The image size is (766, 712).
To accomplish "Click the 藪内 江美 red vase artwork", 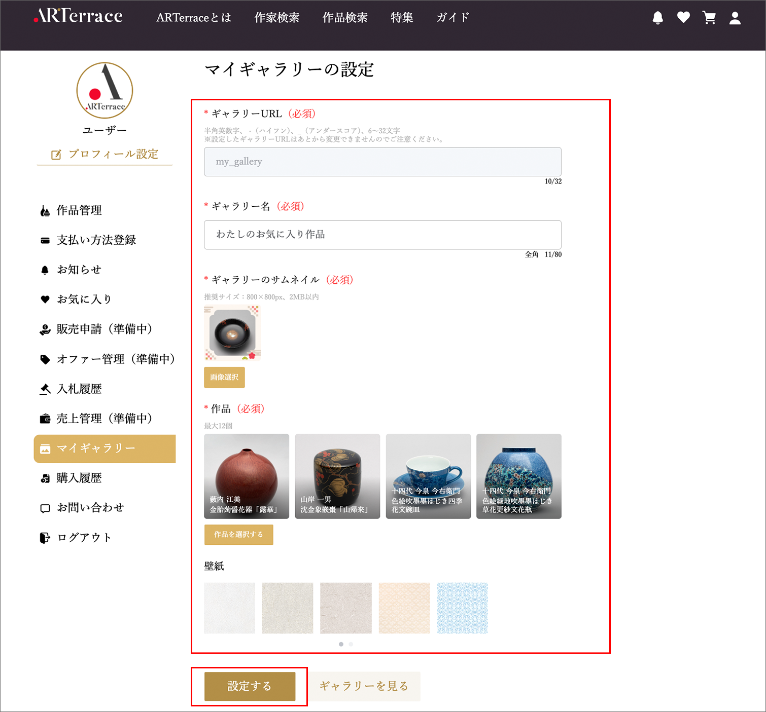I will (x=247, y=476).
